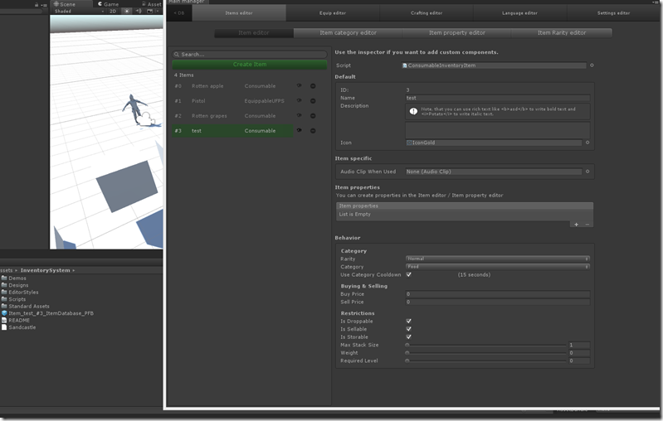Image resolution: width=663 pixels, height=421 pixels.
Task: Open the Settings editor tab
Action: (613, 13)
